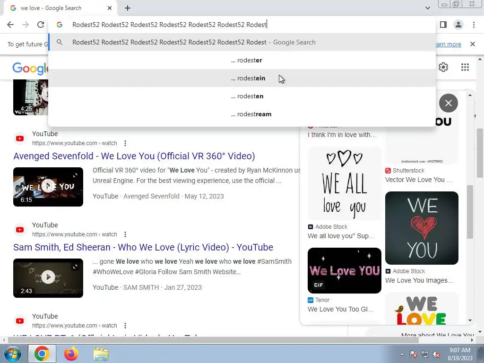Click the horizontal scrollbar thumb

(213, 340)
